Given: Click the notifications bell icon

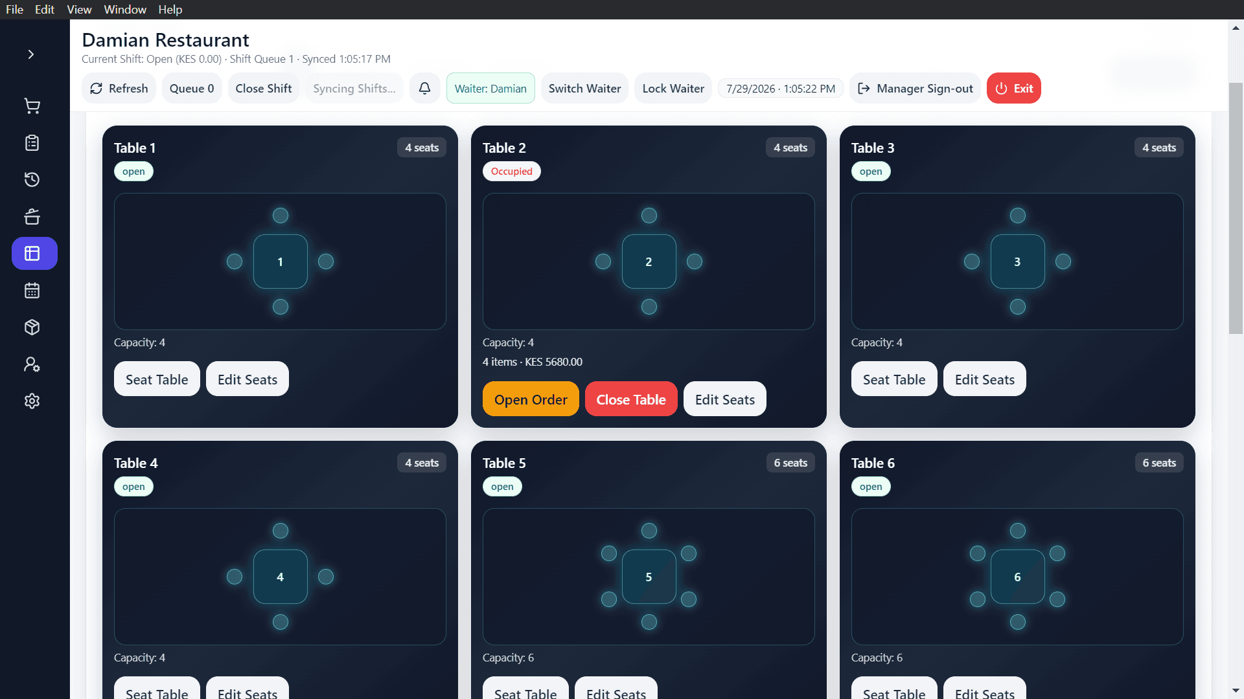Looking at the screenshot, I should click(424, 89).
